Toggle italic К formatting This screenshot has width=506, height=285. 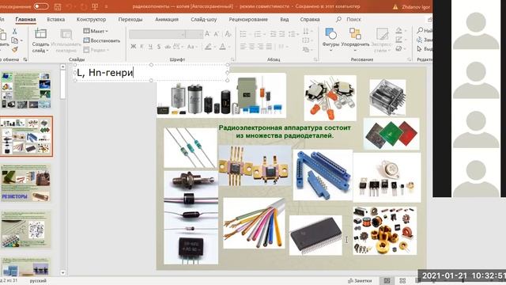click(142, 47)
